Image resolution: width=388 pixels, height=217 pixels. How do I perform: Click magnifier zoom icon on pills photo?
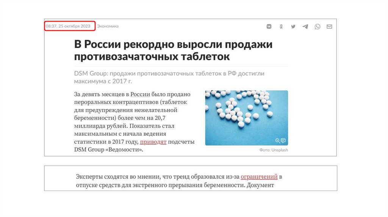point(278,141)
